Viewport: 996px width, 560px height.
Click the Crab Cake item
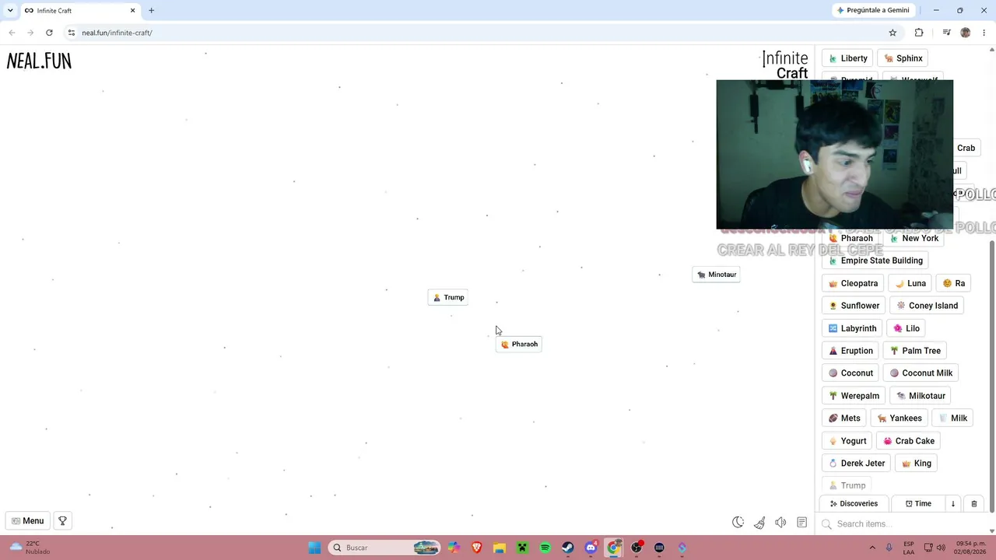[x=908, y=441]
